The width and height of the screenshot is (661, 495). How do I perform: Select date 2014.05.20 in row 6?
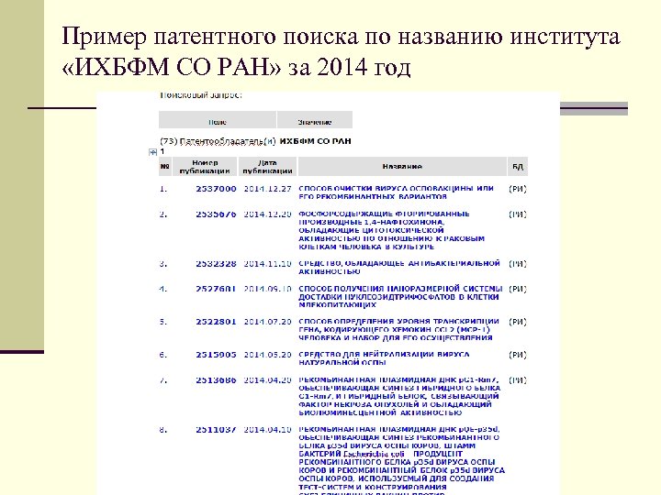268,355
